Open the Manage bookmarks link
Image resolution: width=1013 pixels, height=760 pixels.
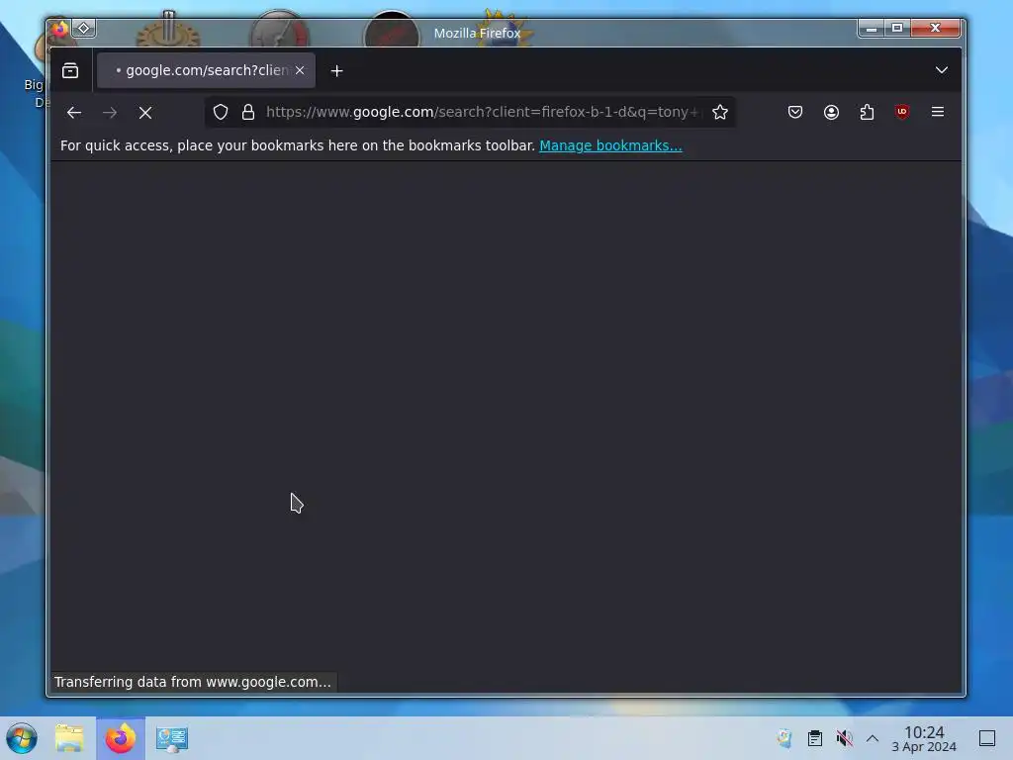tap(610, 145)
